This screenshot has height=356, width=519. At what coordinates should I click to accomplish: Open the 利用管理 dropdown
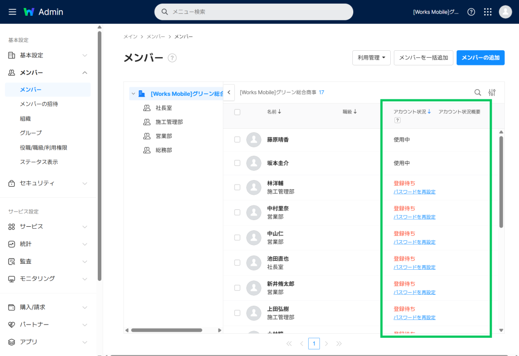371,58
